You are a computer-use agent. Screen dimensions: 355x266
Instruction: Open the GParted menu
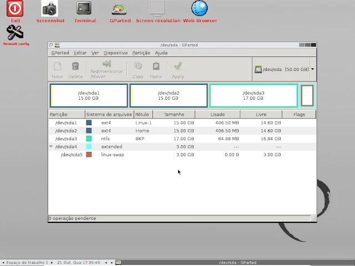point(60,53)
